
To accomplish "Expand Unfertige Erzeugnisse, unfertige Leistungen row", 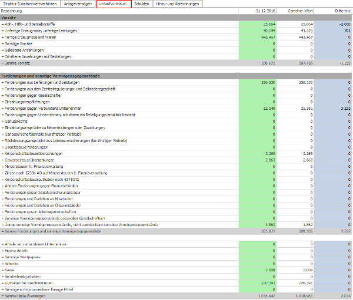I will [3, 31].
